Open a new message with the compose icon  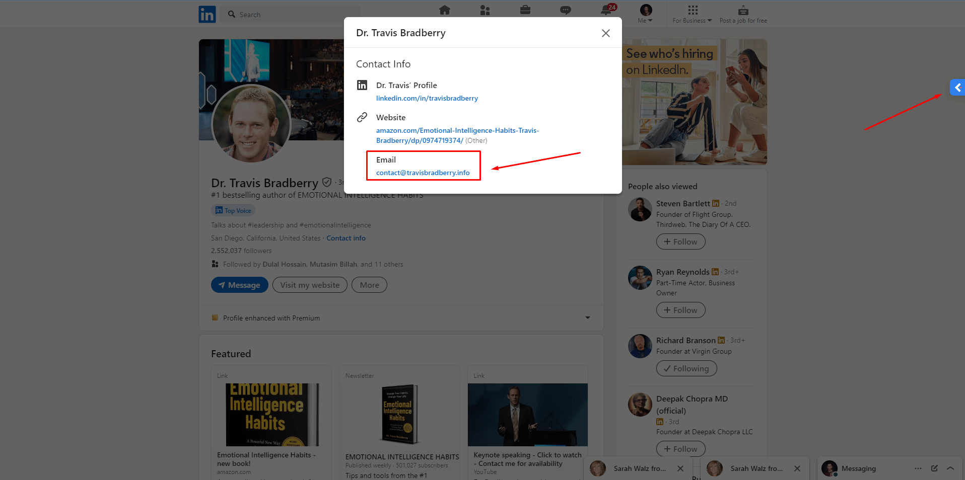pyautogui.click(x=935, y=468)
